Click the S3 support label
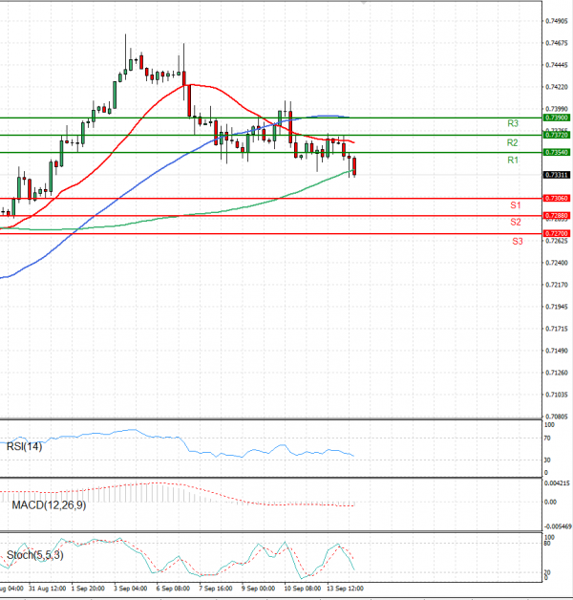This screenshot has width=573, height=600. tap(518, 241)
